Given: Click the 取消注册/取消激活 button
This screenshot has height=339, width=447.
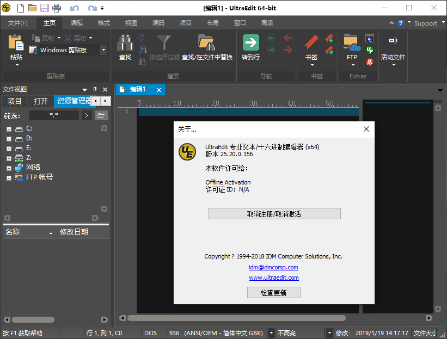Looking at the screenshot, I should (x=274, y=214).
